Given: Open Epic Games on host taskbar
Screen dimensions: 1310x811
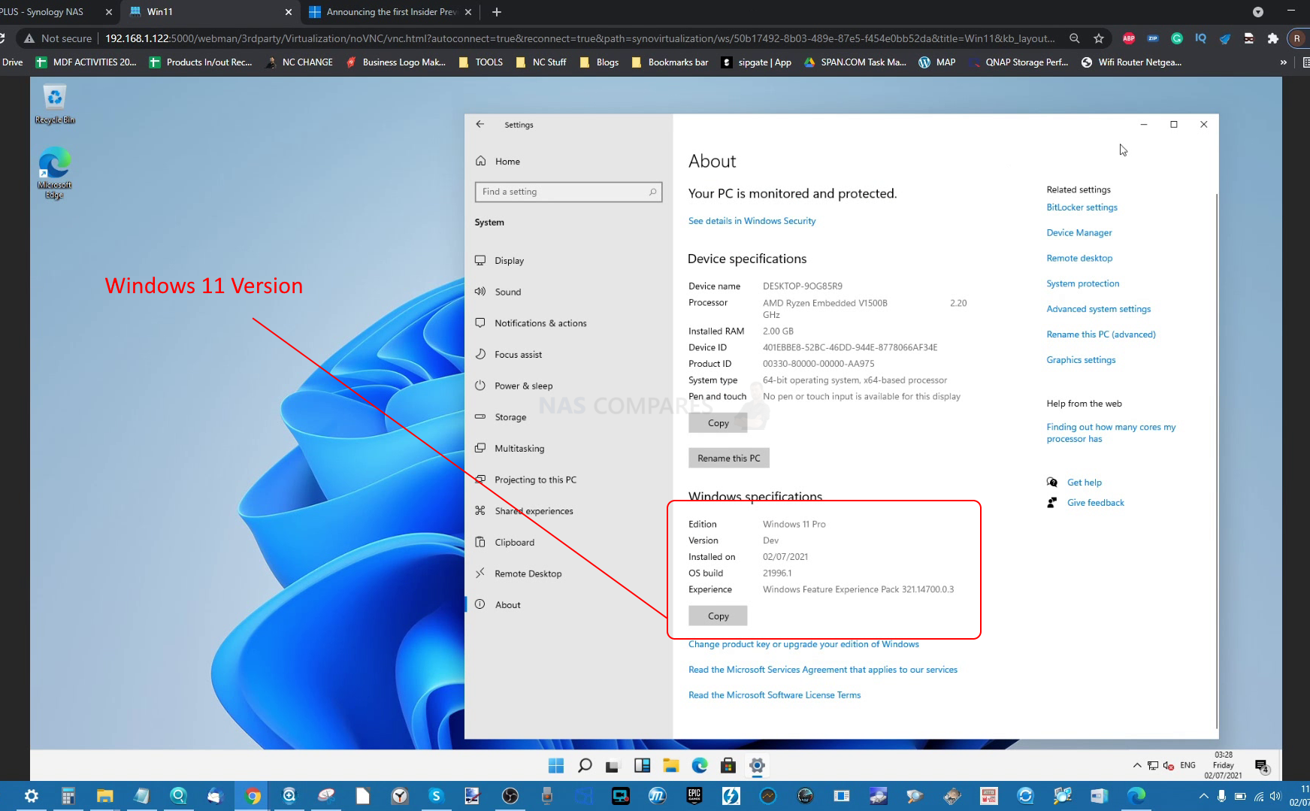Looking at the screenshot, I should tap(694, 796).
